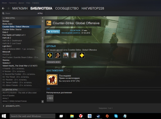Image resolution: width=161 pixels, height=119 pixels.
Task: Click the search magnifier icon
Action: pos(3,13)
